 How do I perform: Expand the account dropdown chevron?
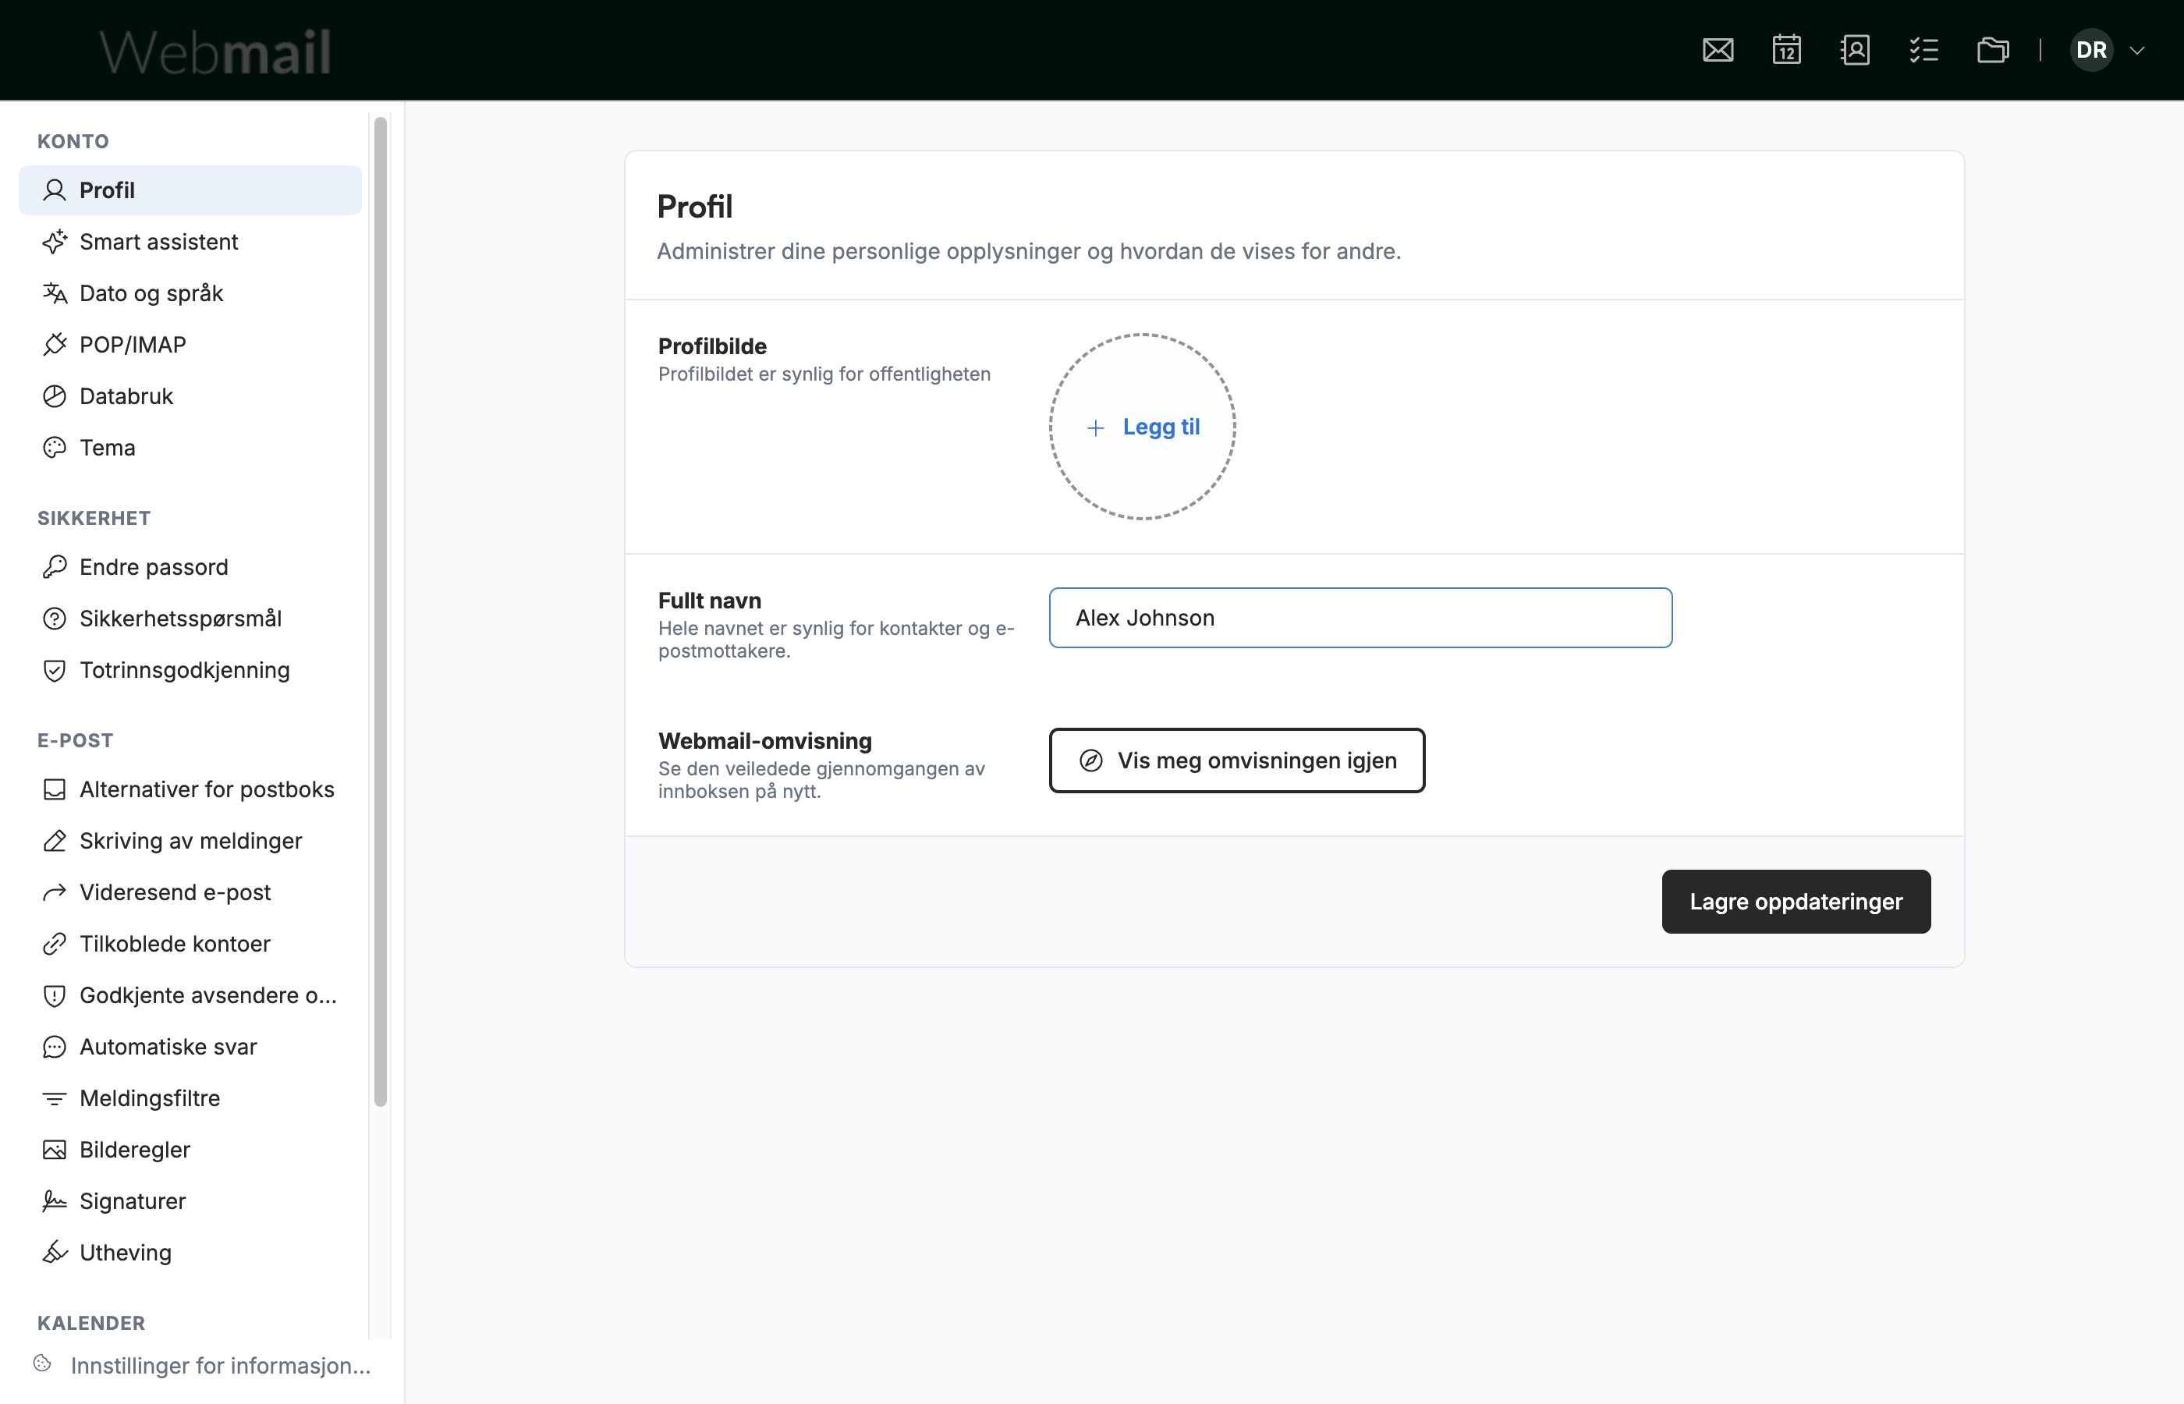[2136, 50]
